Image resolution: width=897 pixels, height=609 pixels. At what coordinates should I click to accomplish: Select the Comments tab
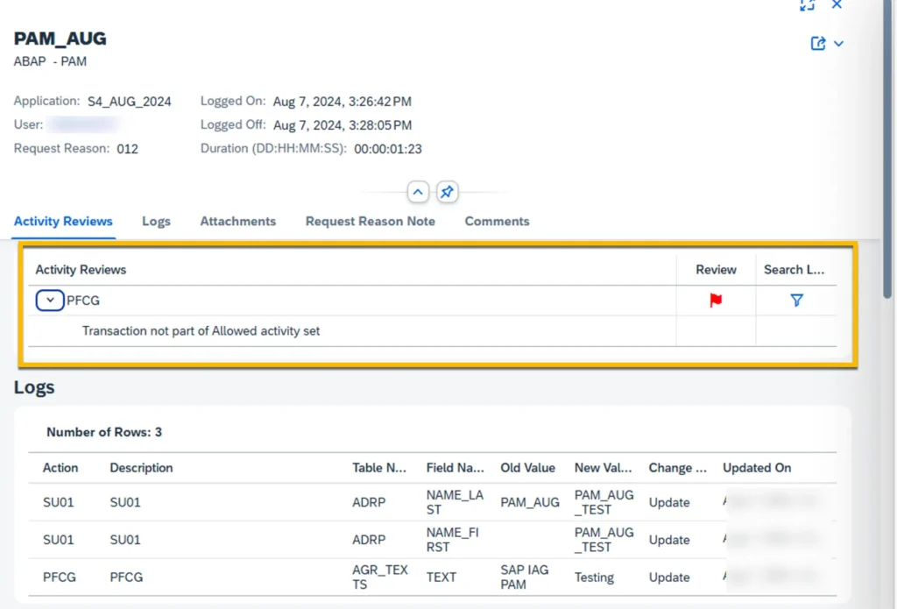pos(497,221)
